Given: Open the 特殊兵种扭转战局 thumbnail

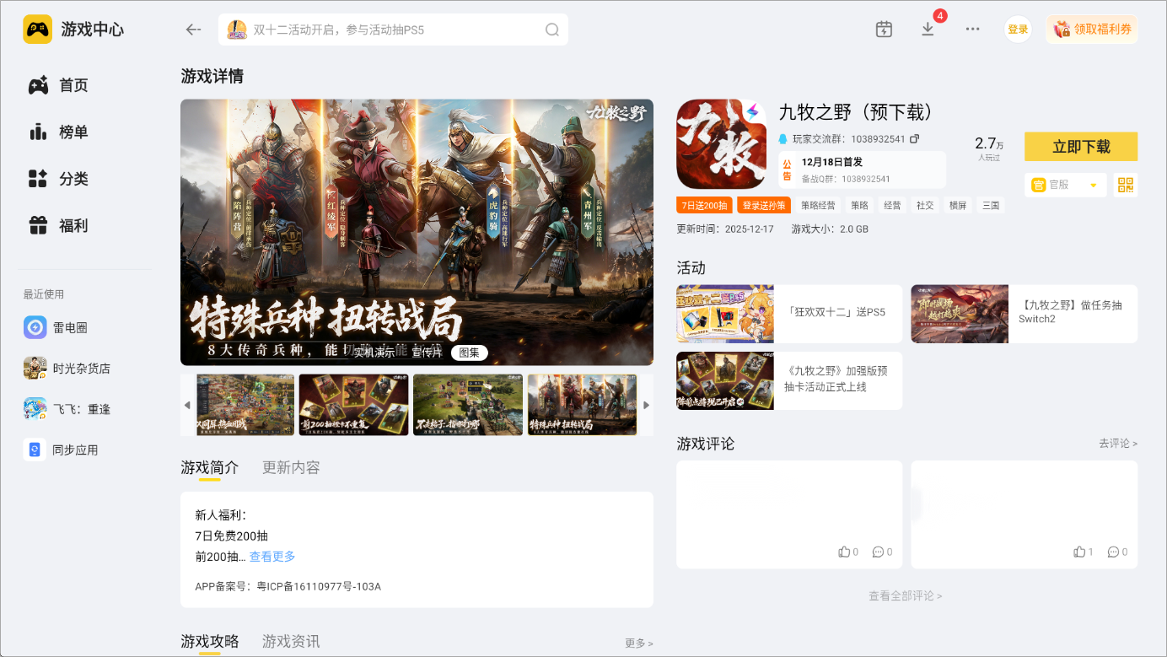Looking at the screenshot, I should [x=583, y=405].
